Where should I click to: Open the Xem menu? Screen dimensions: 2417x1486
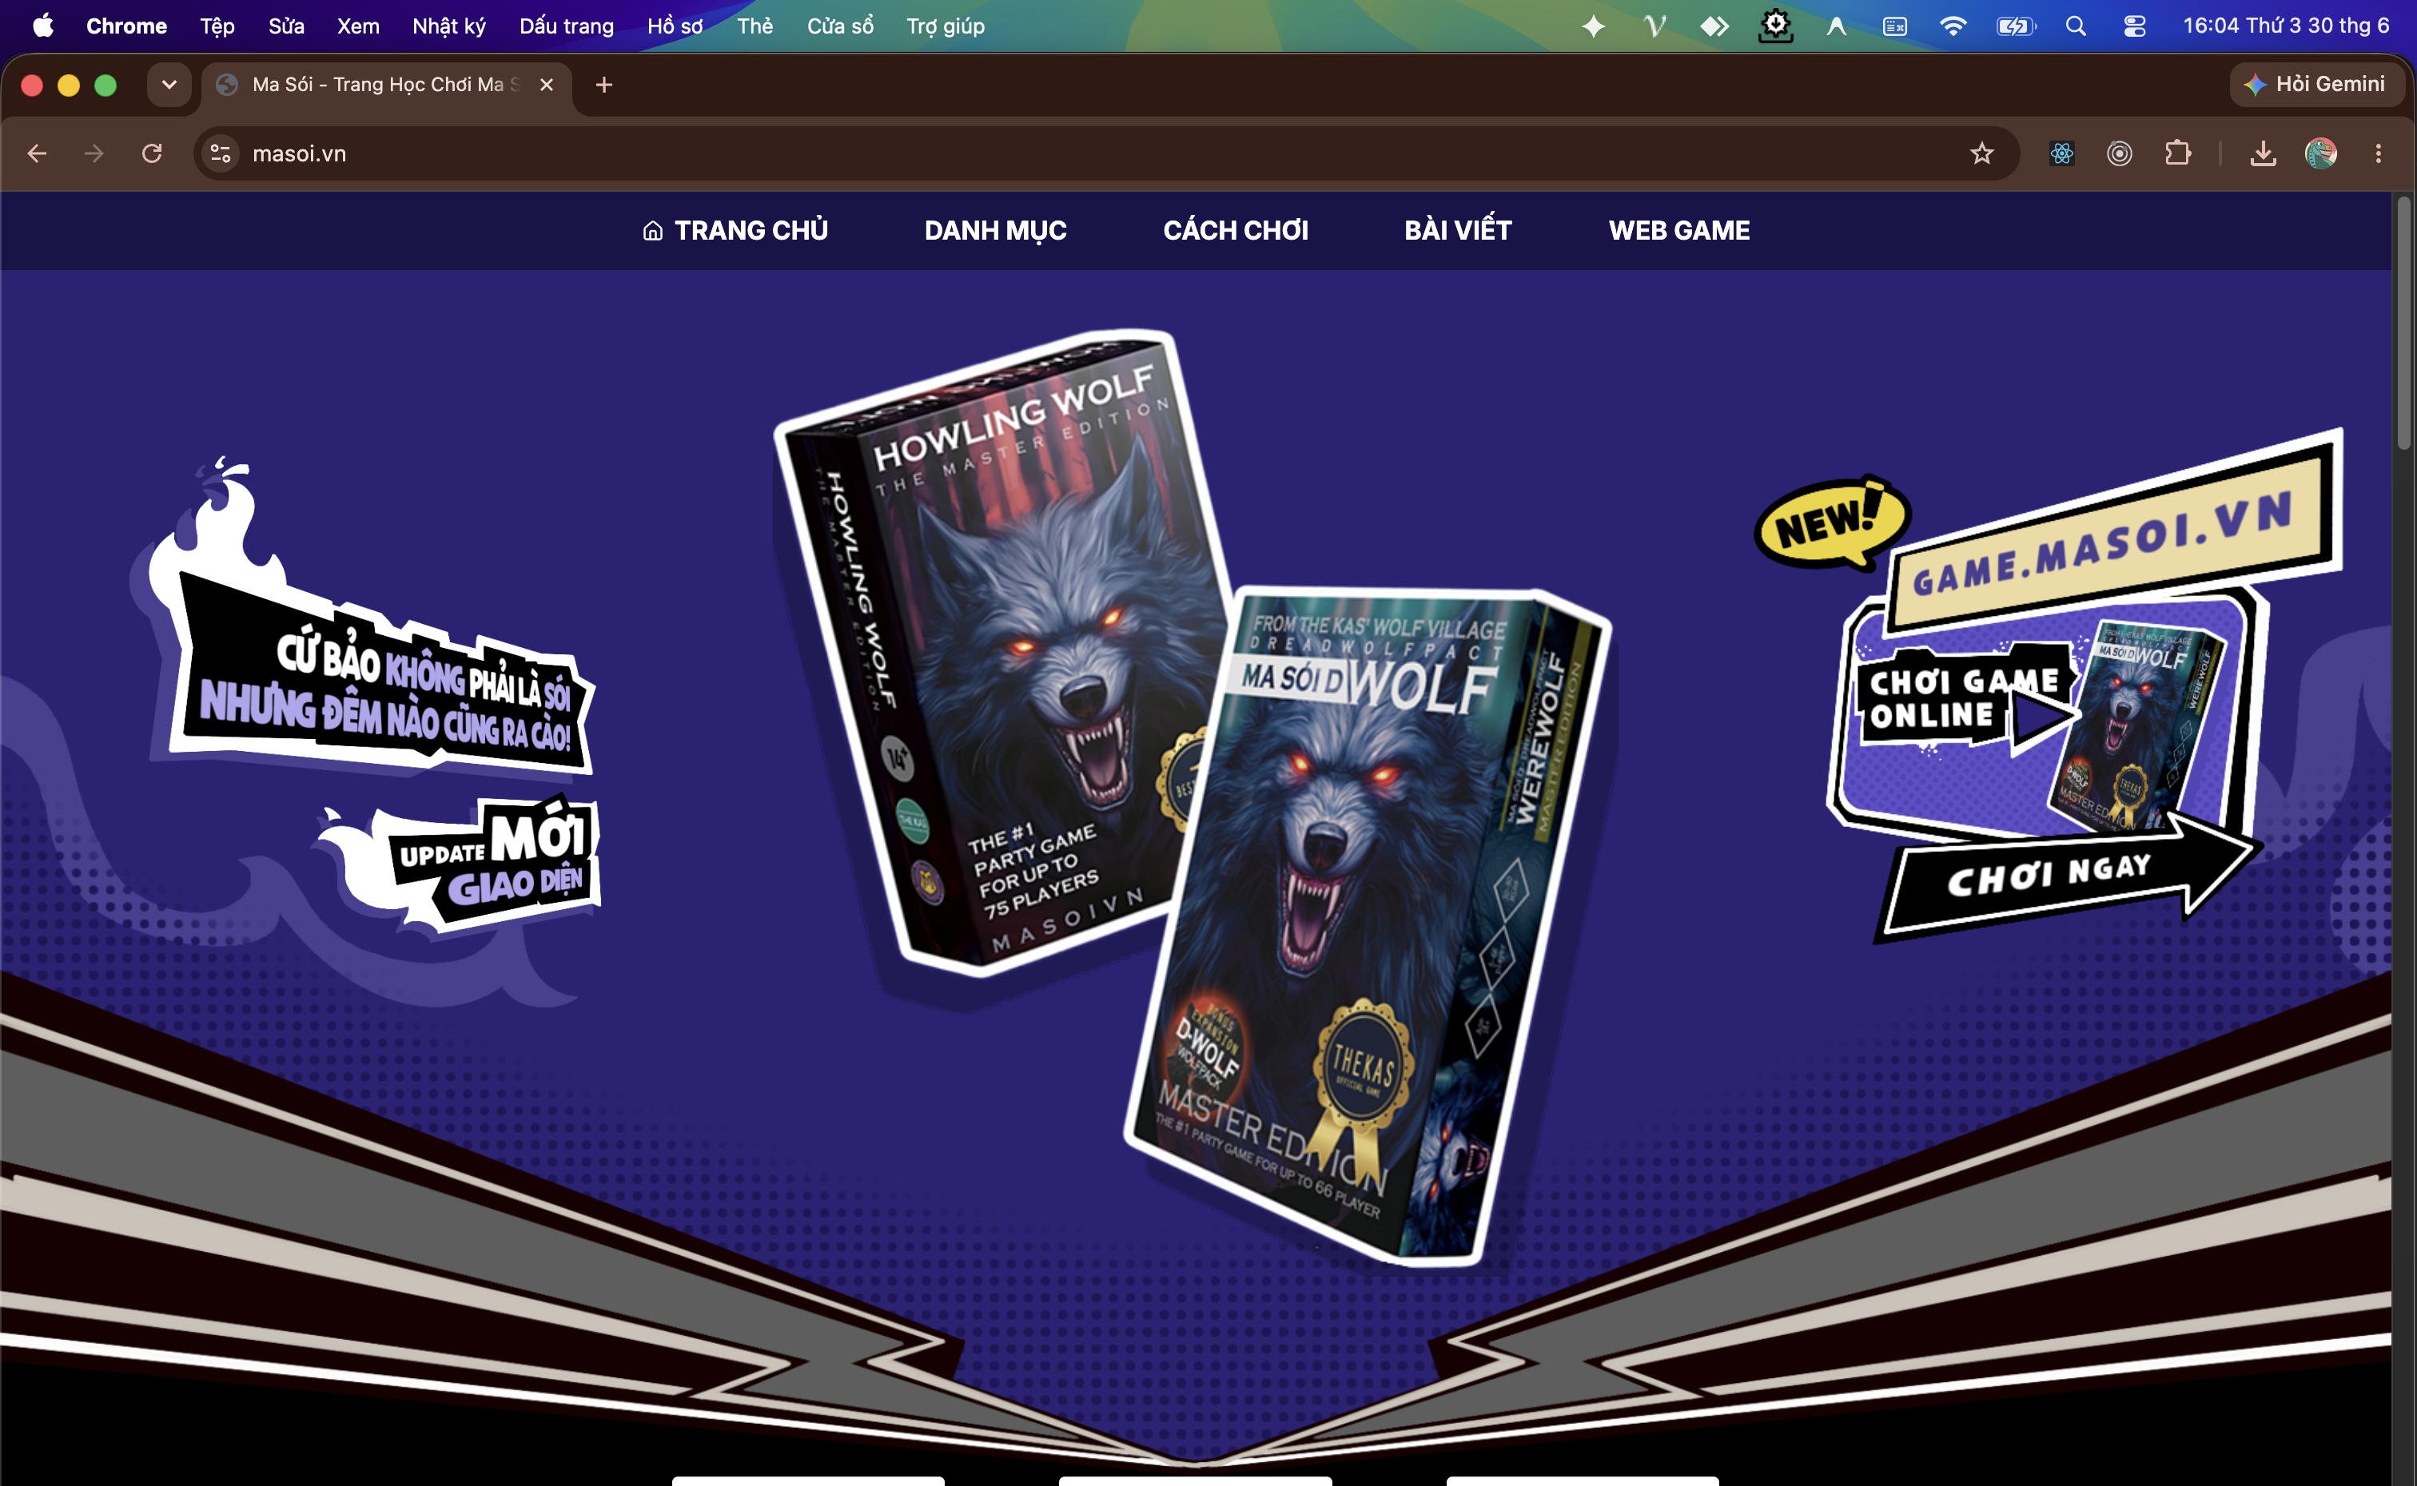[x=358, y=26]
